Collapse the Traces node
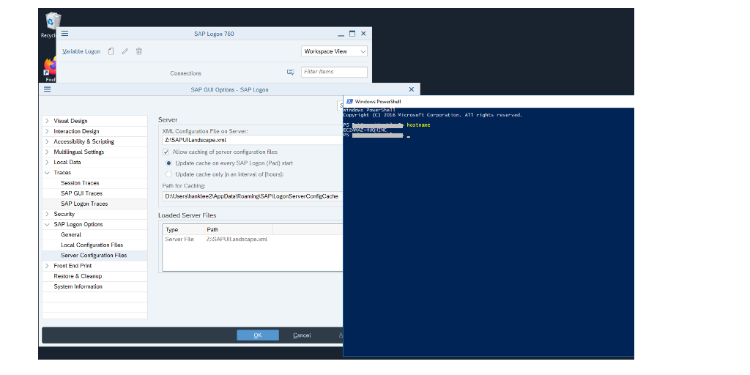Viewport: 750px width, 375px height. (x=47, y=173)
